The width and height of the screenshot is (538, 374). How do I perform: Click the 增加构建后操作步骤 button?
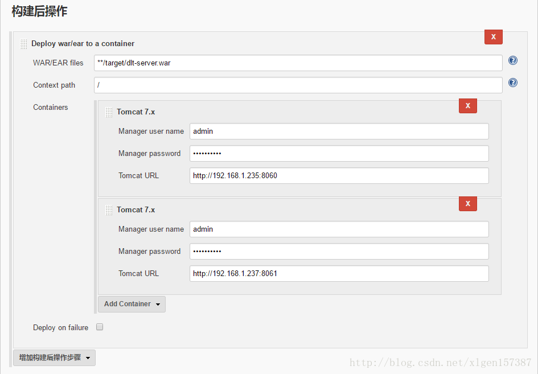[50, 358]
